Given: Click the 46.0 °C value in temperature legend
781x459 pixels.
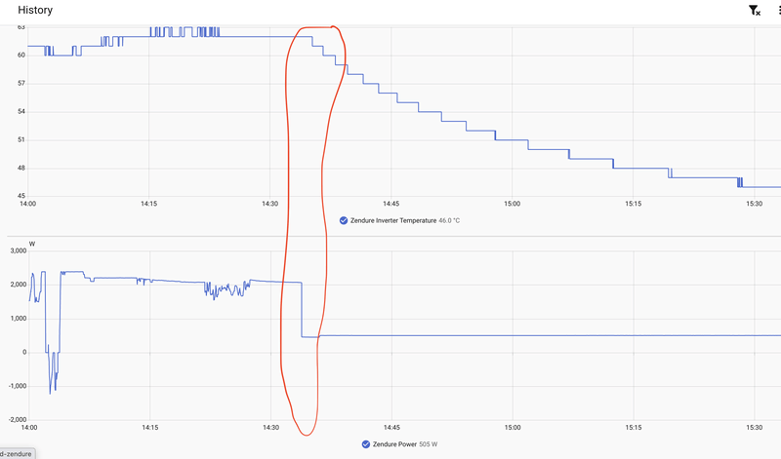Looking at the screenshot, I should tap(449, 220).
